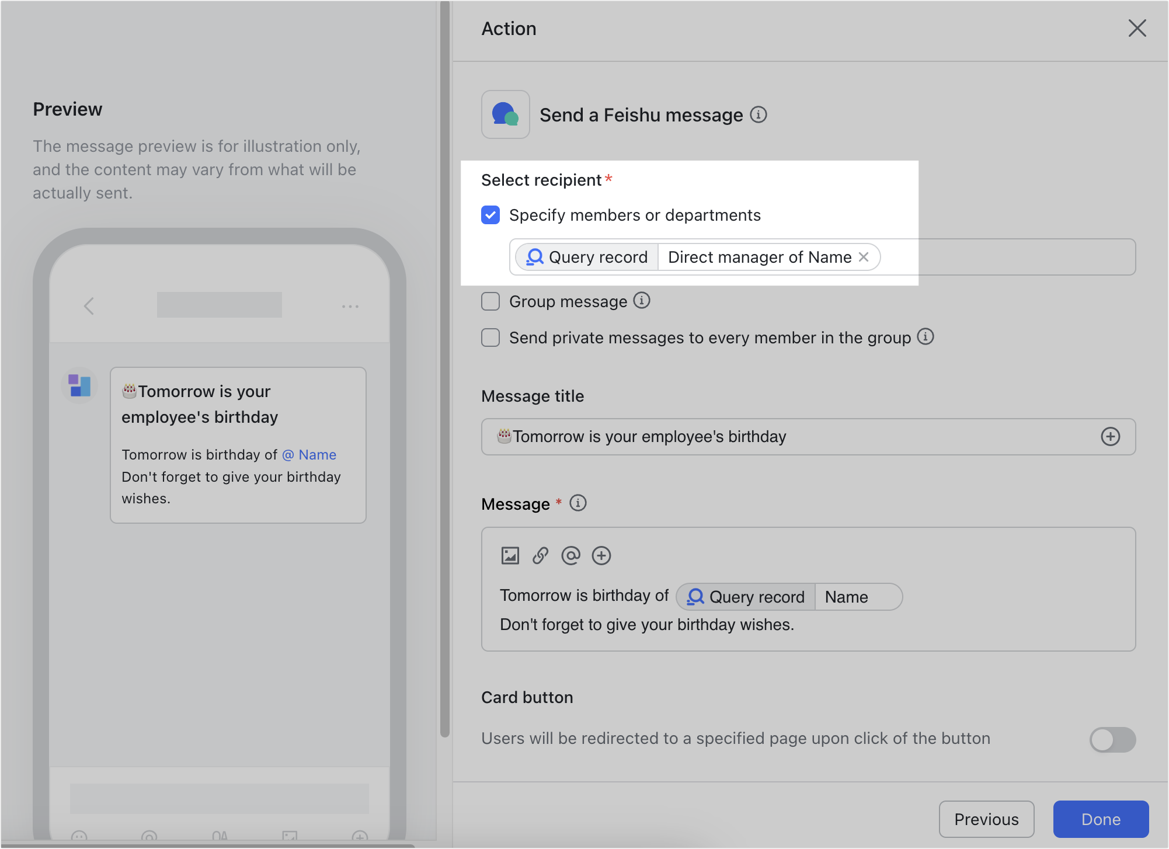1169x849 pixels.
Task: Mention someone with the @ icon
Action: [570, 555]
